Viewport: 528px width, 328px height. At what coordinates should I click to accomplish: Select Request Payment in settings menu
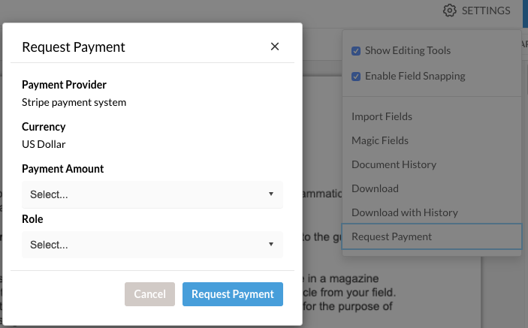point(392,236)
